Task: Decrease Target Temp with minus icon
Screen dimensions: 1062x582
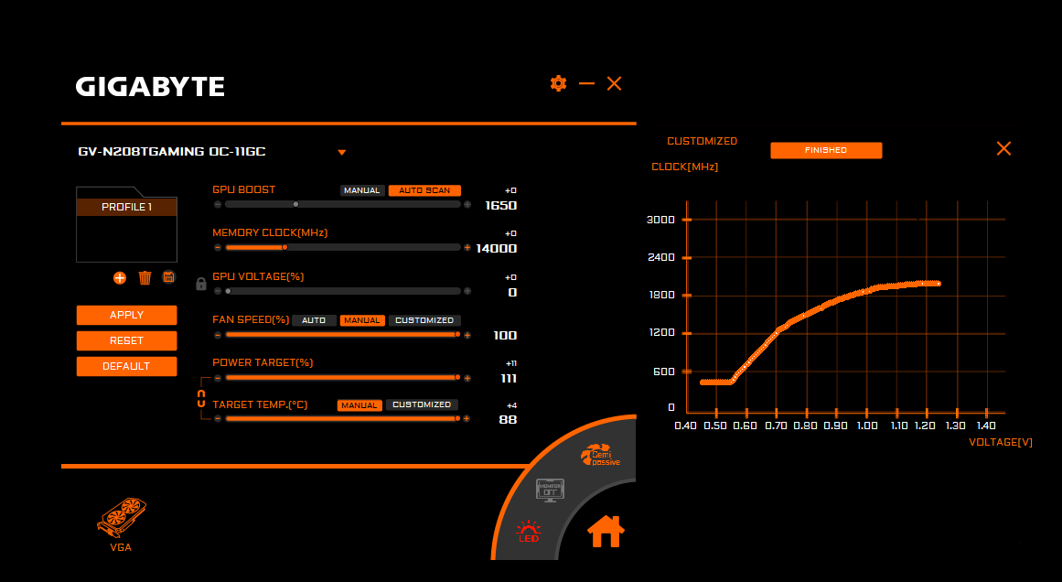Action: [x=218, y=419]
